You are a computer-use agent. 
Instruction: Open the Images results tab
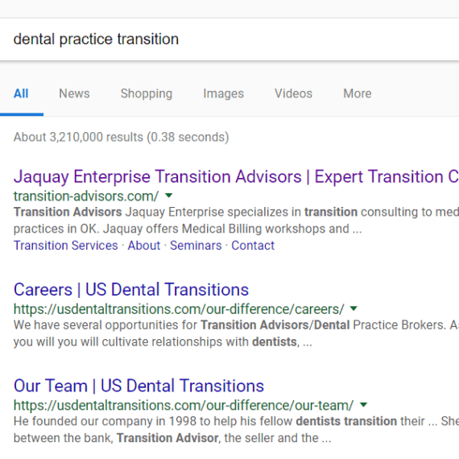point(223,93)
